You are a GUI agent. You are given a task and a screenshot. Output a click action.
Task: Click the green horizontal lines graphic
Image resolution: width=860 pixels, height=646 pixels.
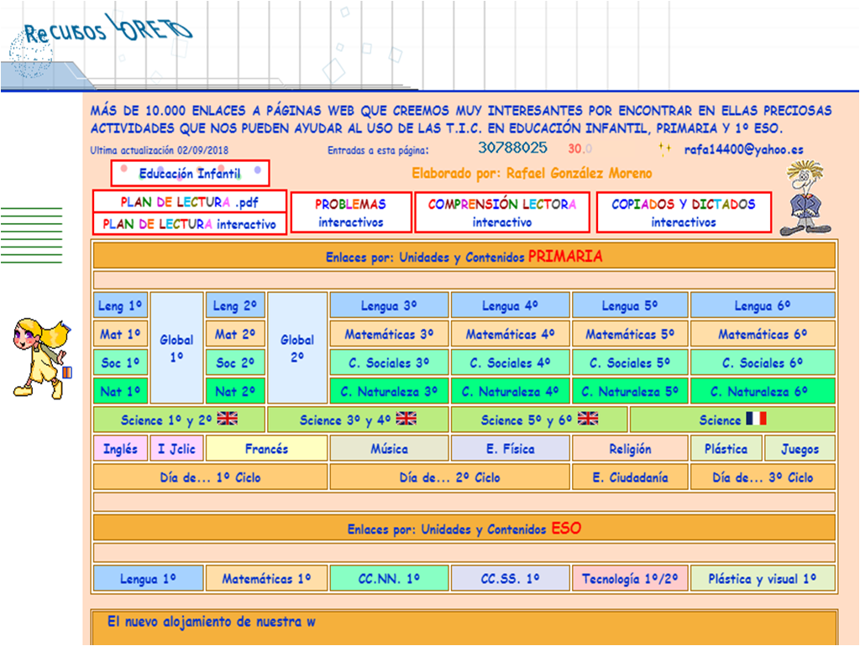click(x=31, y=235)
